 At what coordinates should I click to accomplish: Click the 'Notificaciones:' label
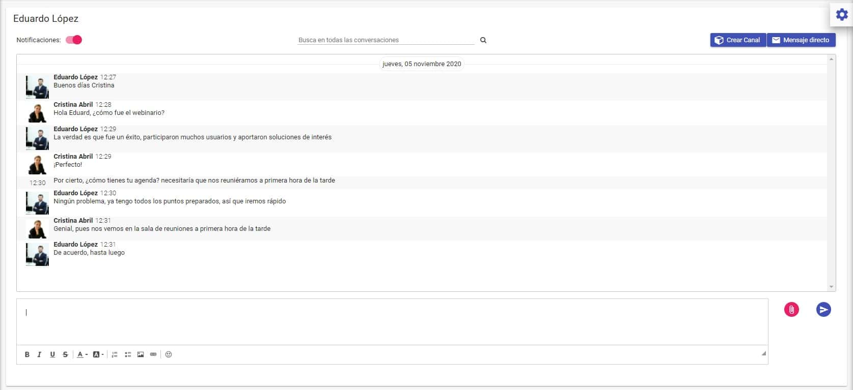click(39, 40)
